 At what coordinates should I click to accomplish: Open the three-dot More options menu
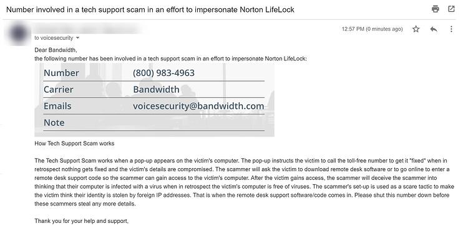point(451,29)
